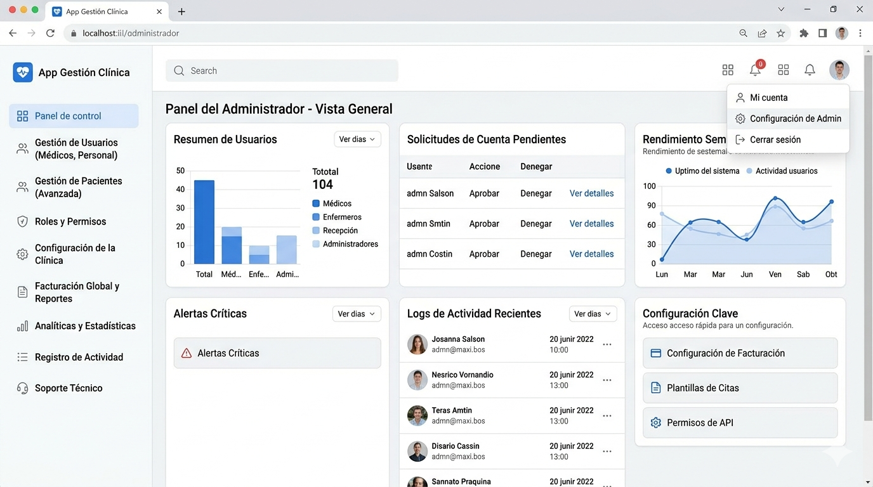
Task: Choose Cerrar sesión in the account menu
Action: 775,140
